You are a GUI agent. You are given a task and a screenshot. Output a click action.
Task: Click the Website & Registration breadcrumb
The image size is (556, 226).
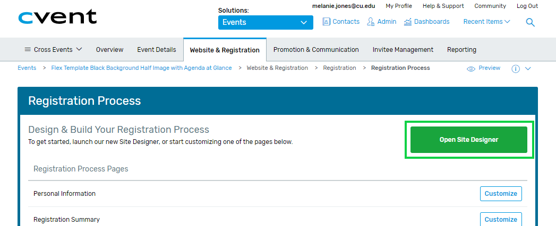[277, 68]
